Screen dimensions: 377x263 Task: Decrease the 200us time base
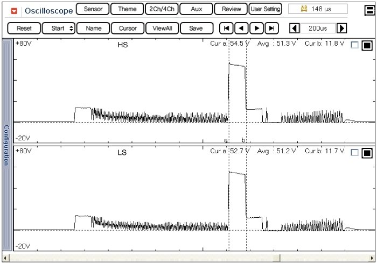(294, 29)
